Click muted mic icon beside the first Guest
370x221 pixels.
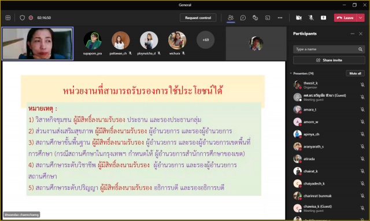[362, 97]
